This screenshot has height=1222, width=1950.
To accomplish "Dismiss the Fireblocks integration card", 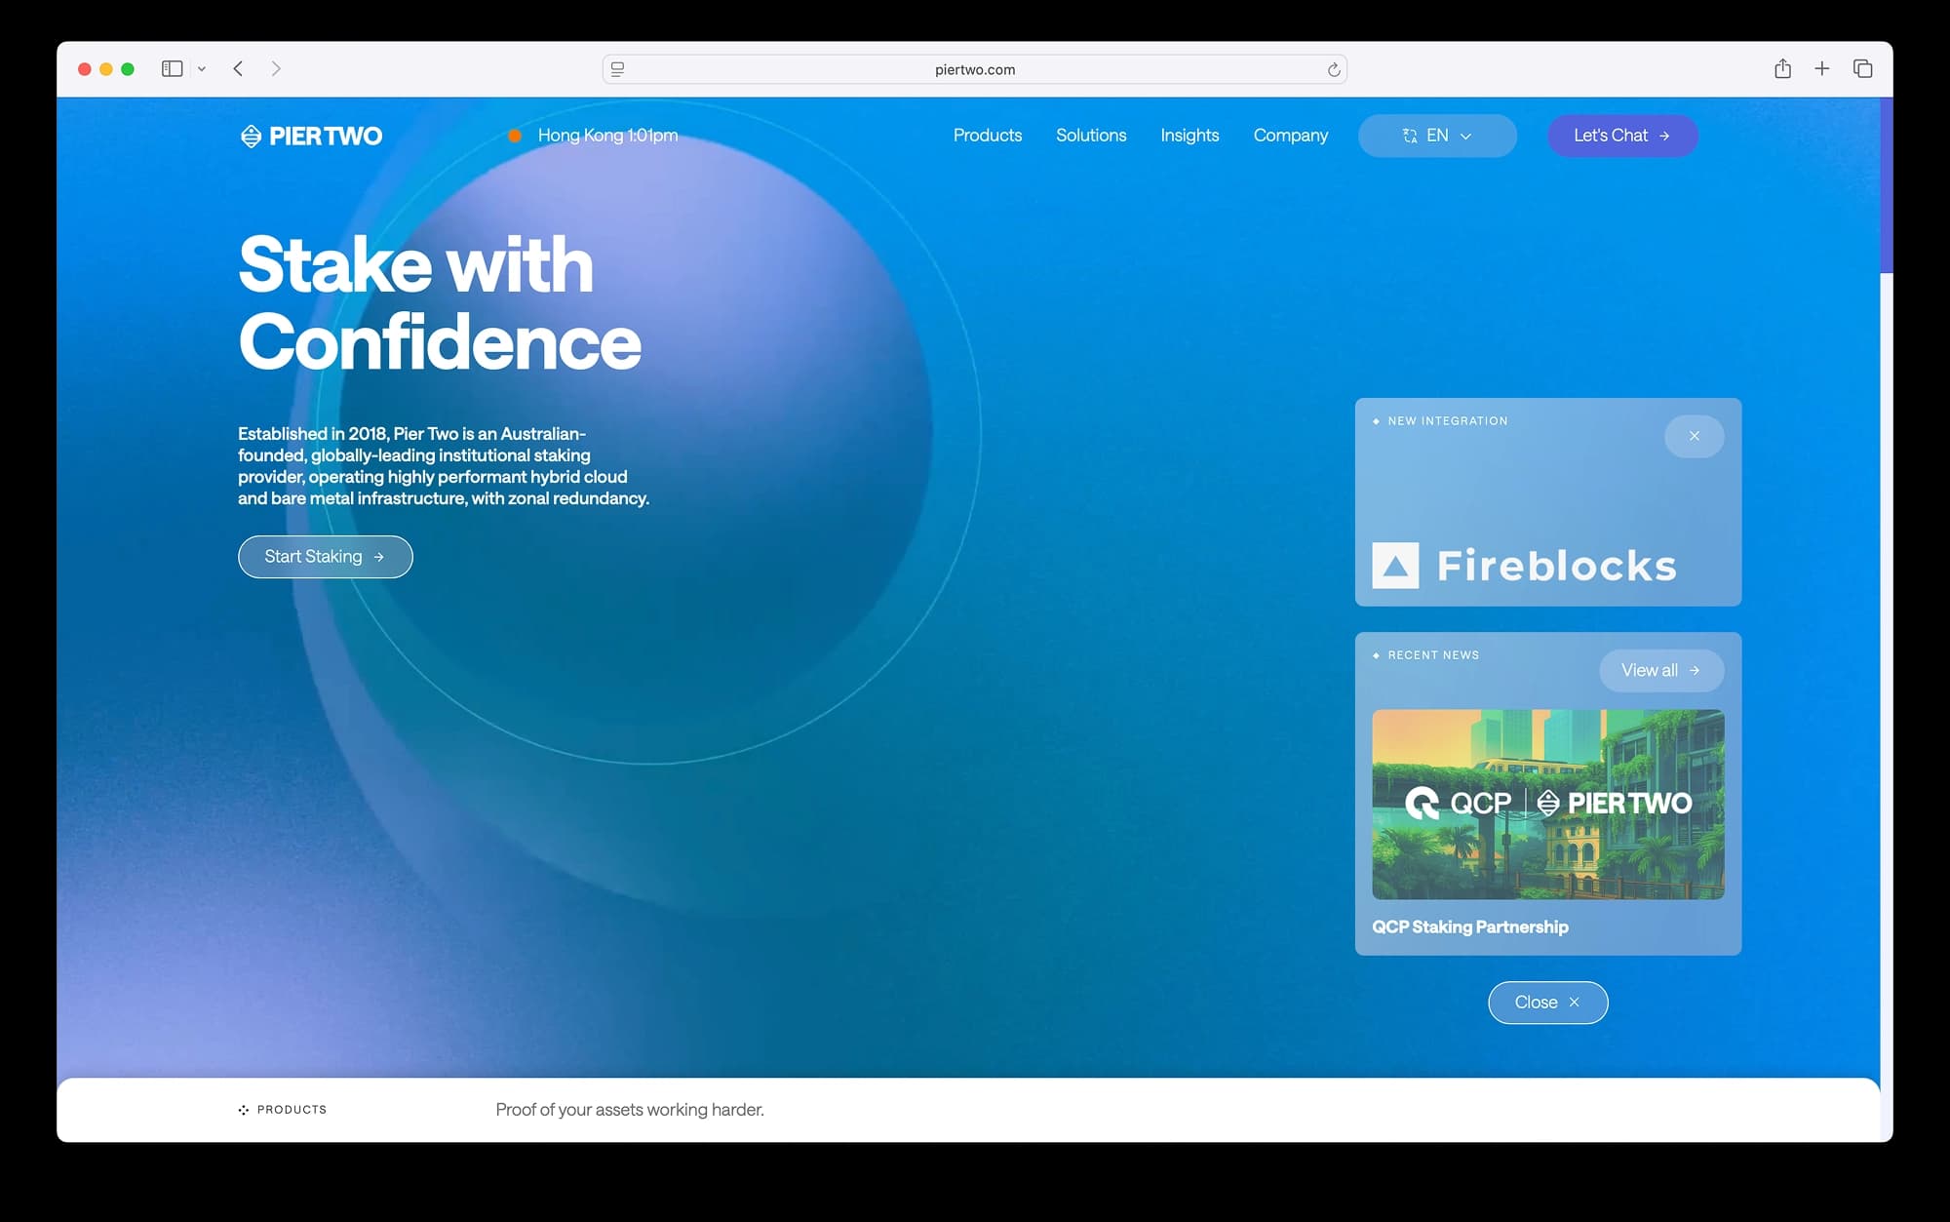I will point(1694,436).
